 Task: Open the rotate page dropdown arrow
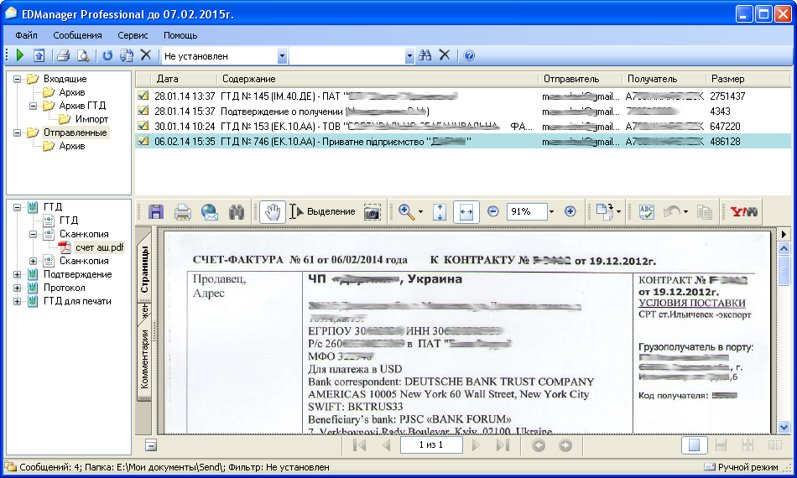pos(618,212)
